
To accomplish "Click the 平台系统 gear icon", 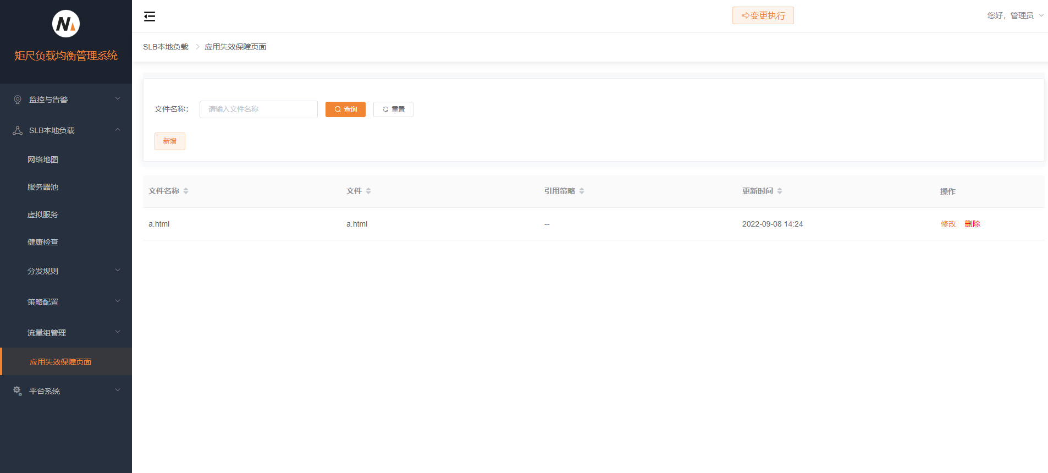I will pos(18,391).
